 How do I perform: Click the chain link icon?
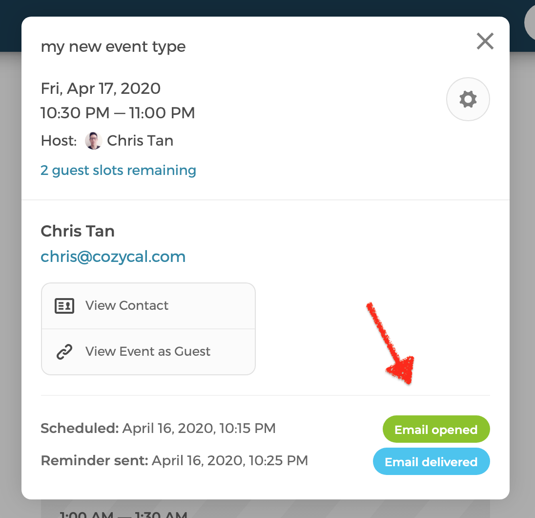pyautogui.click(x=64, y=352)
